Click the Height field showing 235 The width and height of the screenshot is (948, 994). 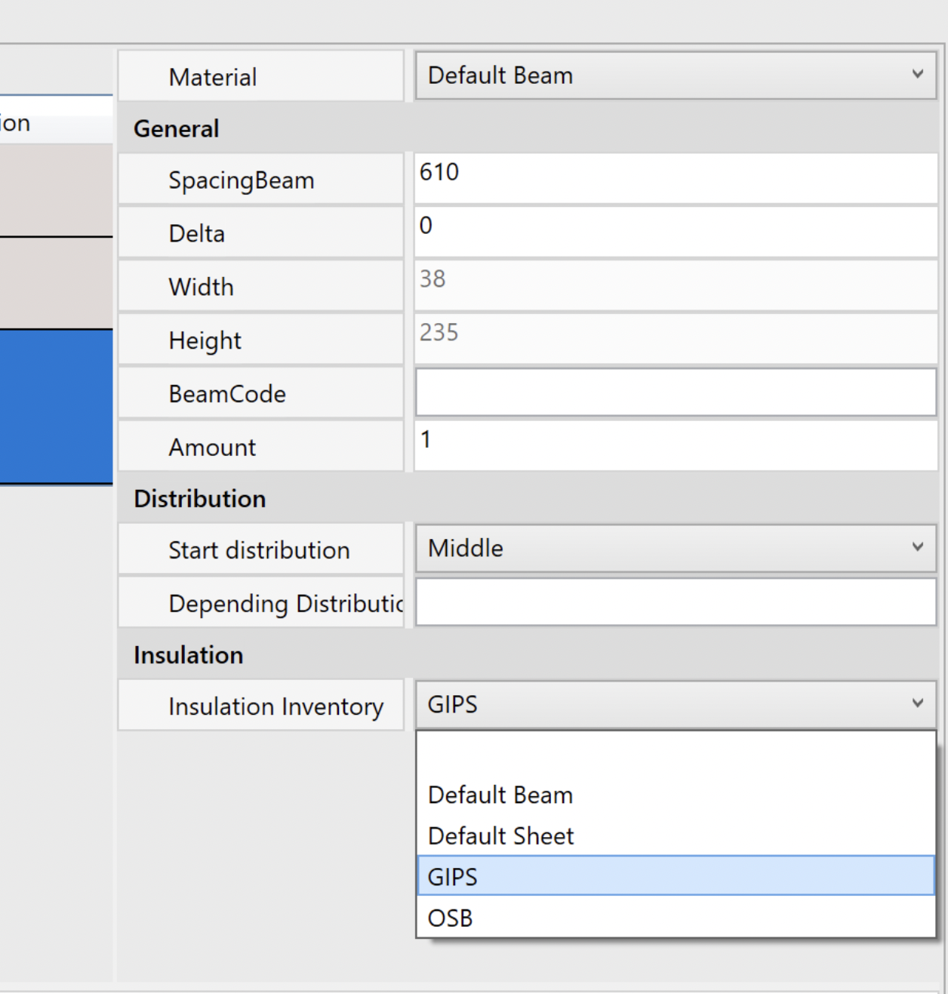(x=675, y=339)
